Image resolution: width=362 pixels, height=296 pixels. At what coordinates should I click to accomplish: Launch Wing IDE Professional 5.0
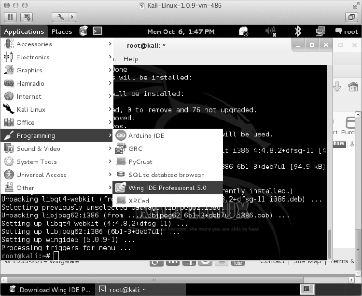(167, 188)
